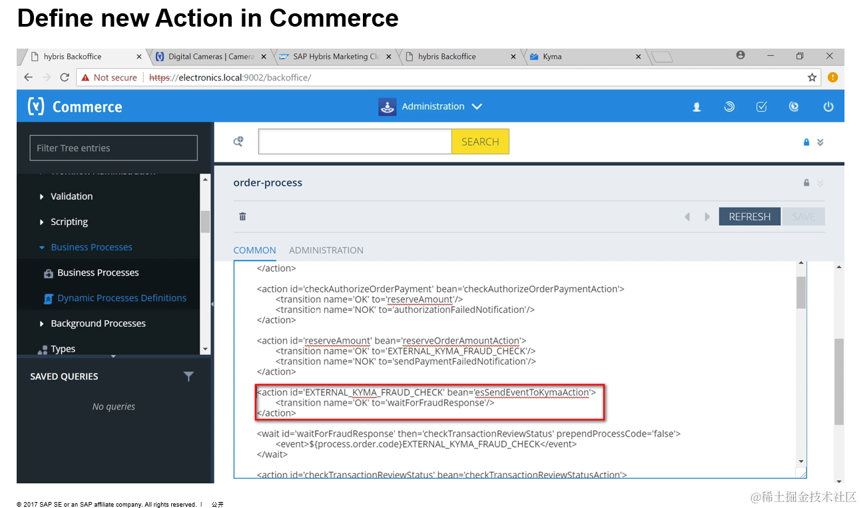The image size is (861, 508).
Task: Collapse the Business Processes tree node
Action: pos(42,247)
